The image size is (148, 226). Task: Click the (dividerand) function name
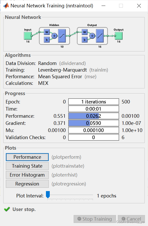click(73, 63)
